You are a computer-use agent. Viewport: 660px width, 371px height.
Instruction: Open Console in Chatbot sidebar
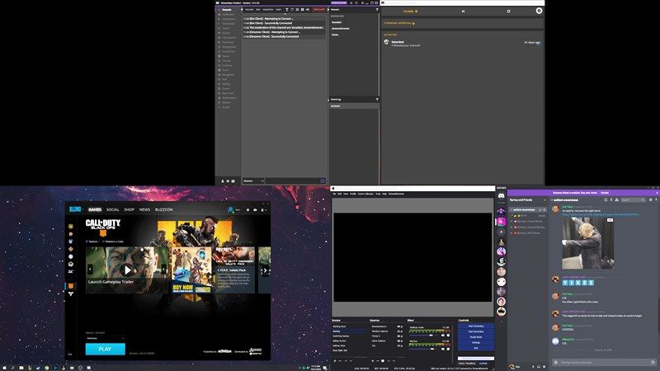[226, 10]
